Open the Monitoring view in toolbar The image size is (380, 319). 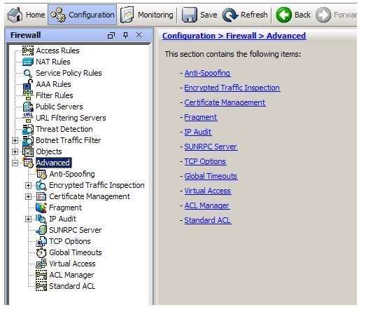click(x=147, y=15)
